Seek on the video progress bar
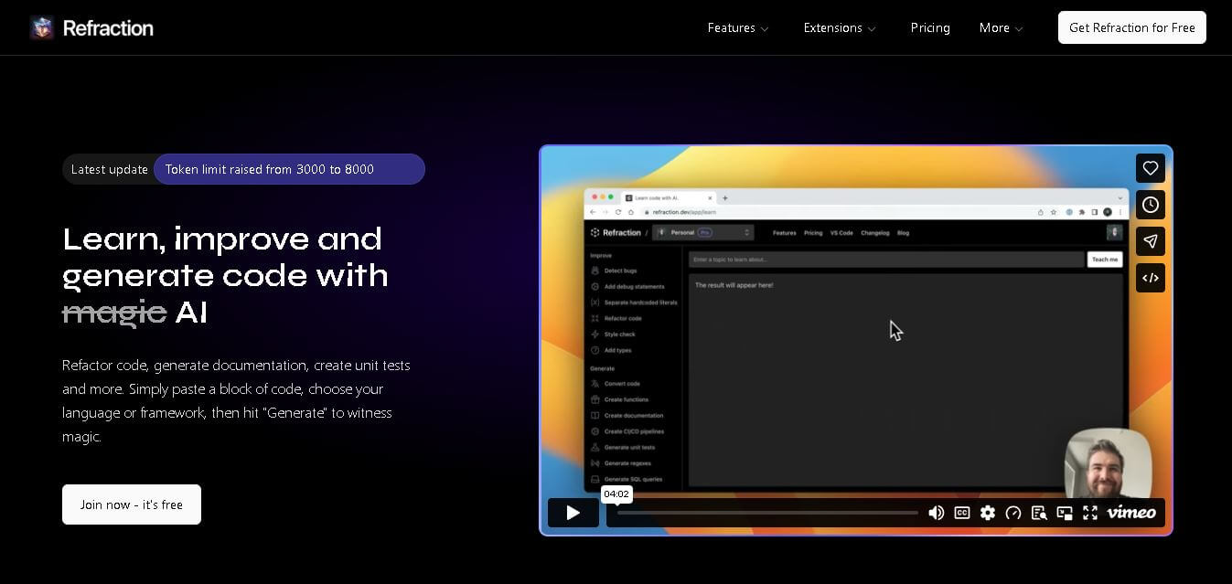The width and height of the screenshot is (1232, 584). [x=767, y=513]
